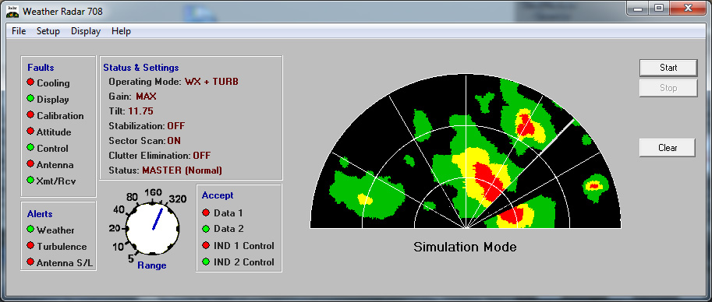Toggle the Data 1 accept indicator
712x302 pixels.
click(206, 212)
